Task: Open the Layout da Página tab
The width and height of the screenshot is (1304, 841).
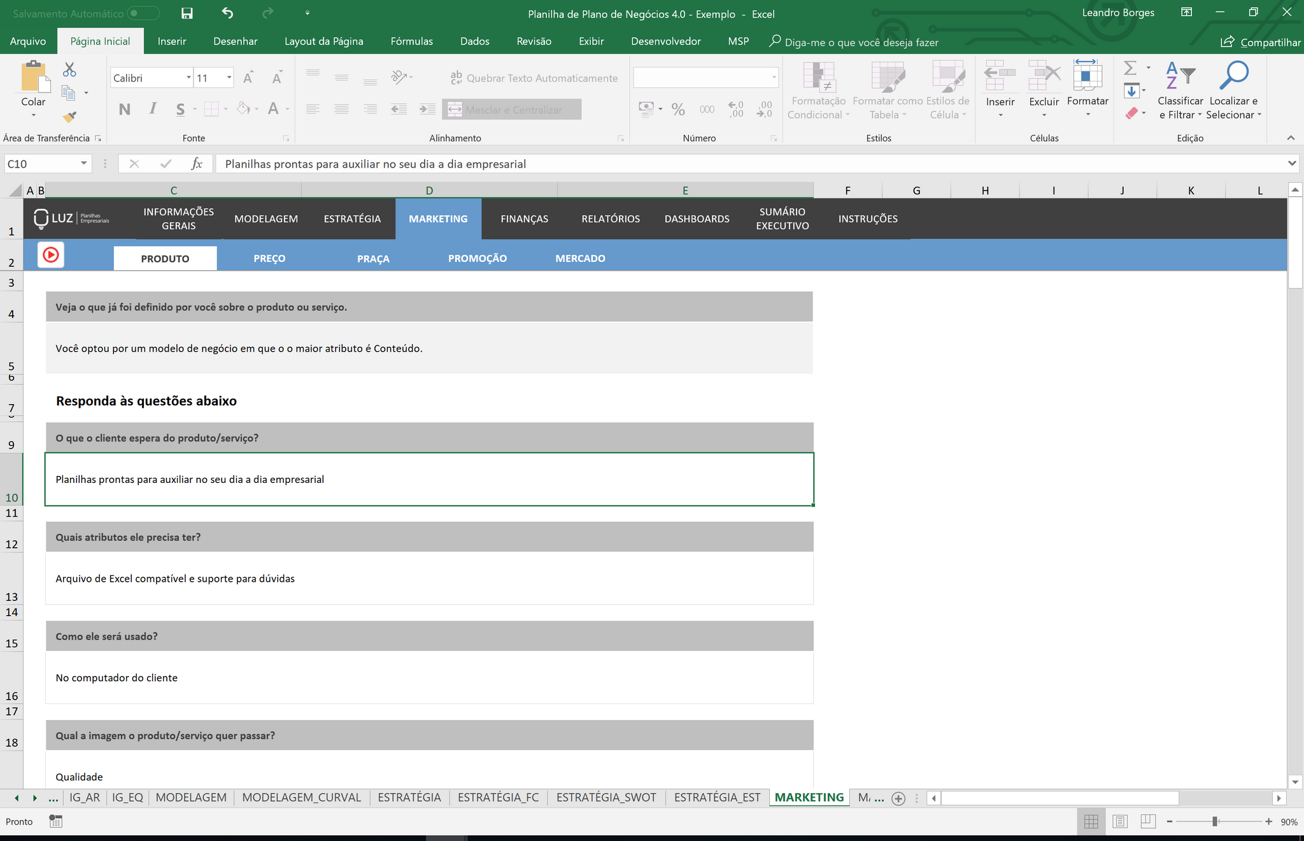Action: [324, 41]
